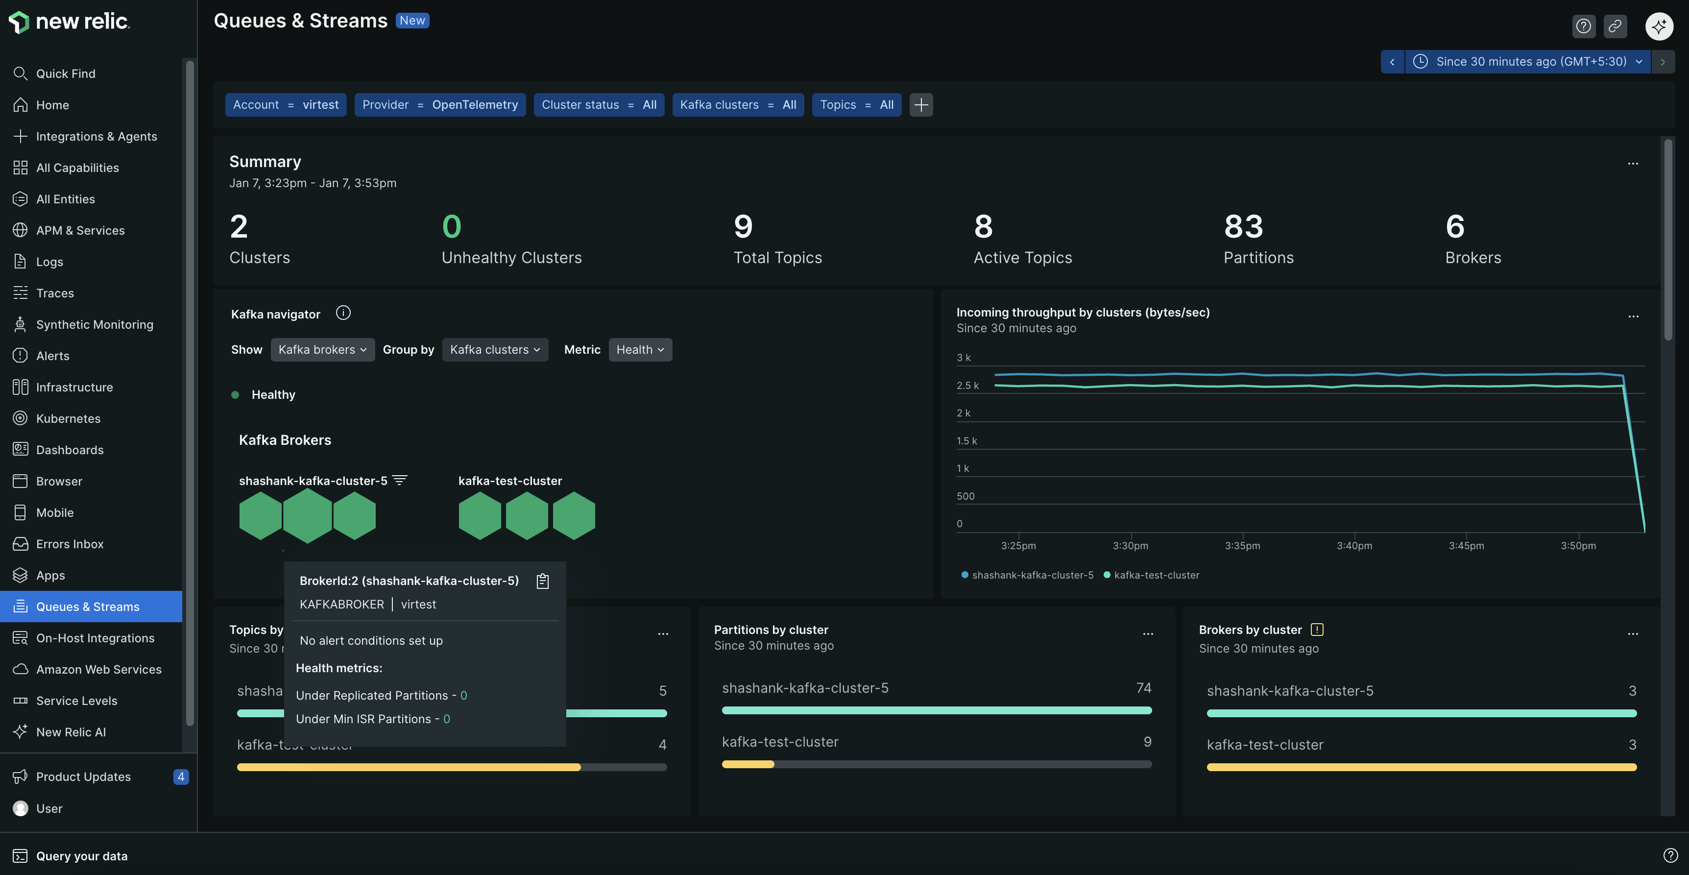Copy permalink using the link icon
1689x875 pixels.
click(x=1615, y=26)
